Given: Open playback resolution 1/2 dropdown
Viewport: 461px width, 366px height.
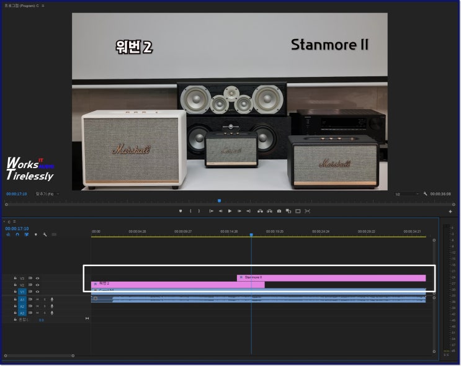Looking at the screenshot, I should tap(407, 194).
